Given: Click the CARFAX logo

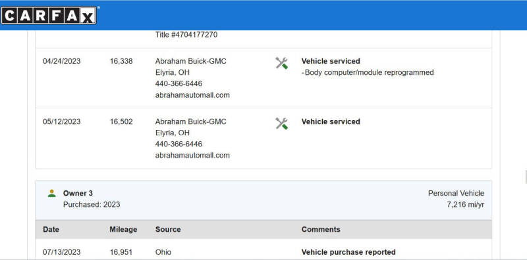Looking at the screenshot, I should coord(49,15).
